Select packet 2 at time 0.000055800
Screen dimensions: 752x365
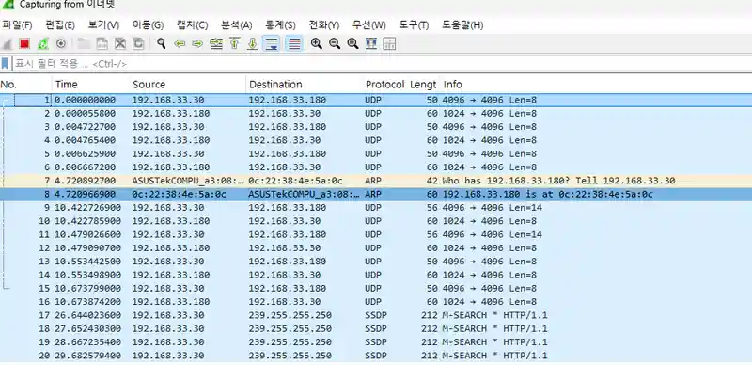(x=376, y=113)
